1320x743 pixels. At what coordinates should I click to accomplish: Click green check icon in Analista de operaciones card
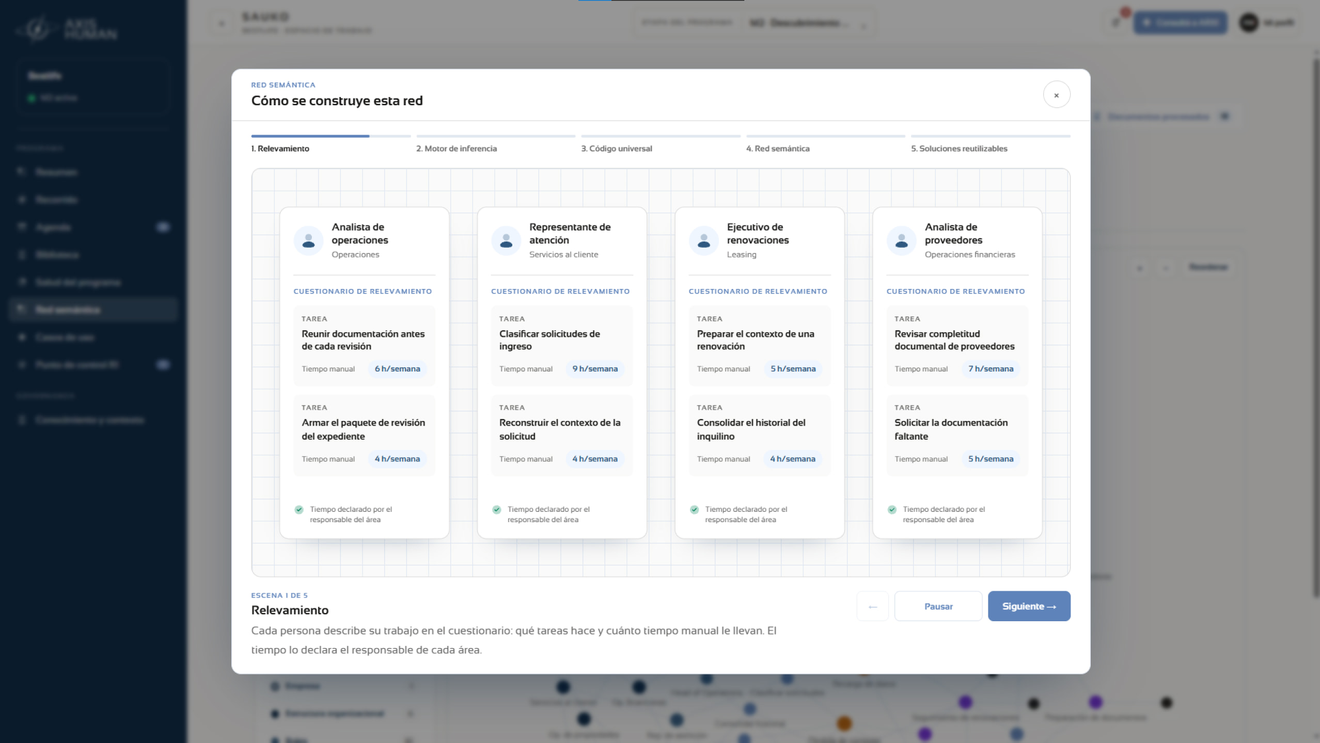pyautogui.click(x=299, y=510)
